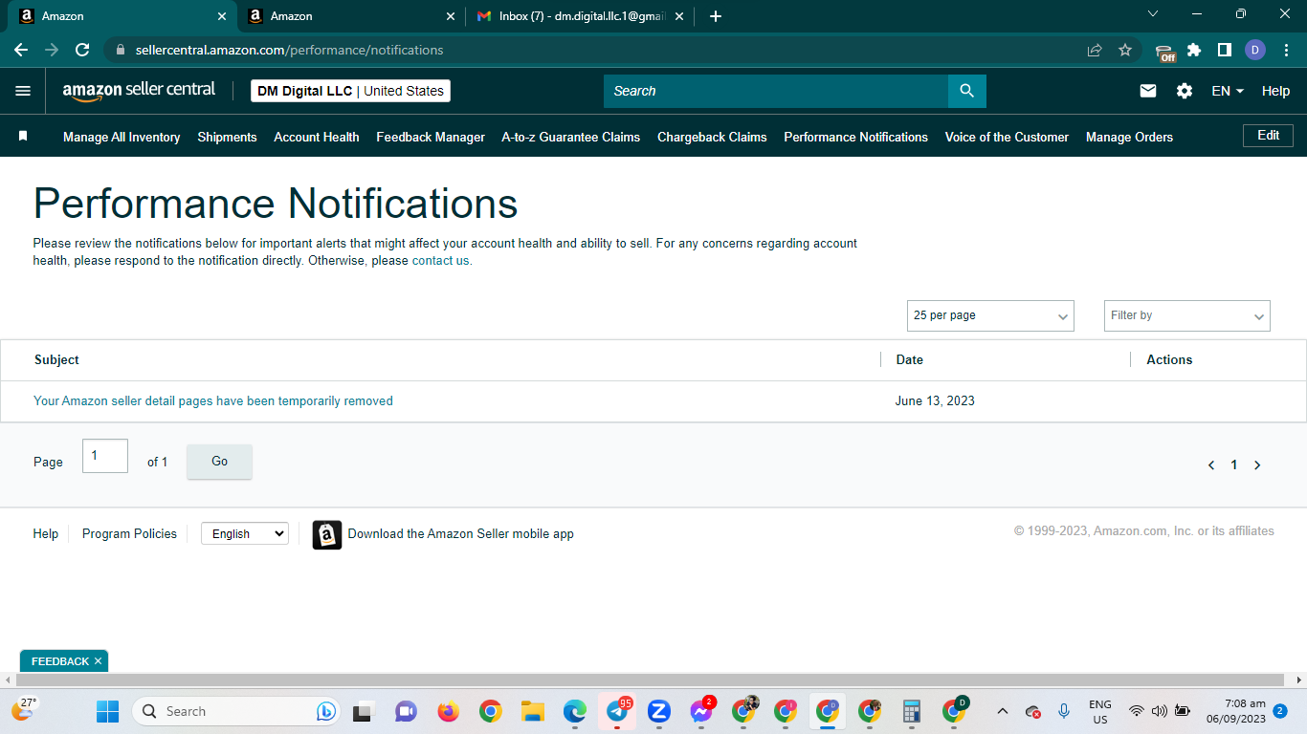Open Telegram from the taskbar

coord(617,711)
